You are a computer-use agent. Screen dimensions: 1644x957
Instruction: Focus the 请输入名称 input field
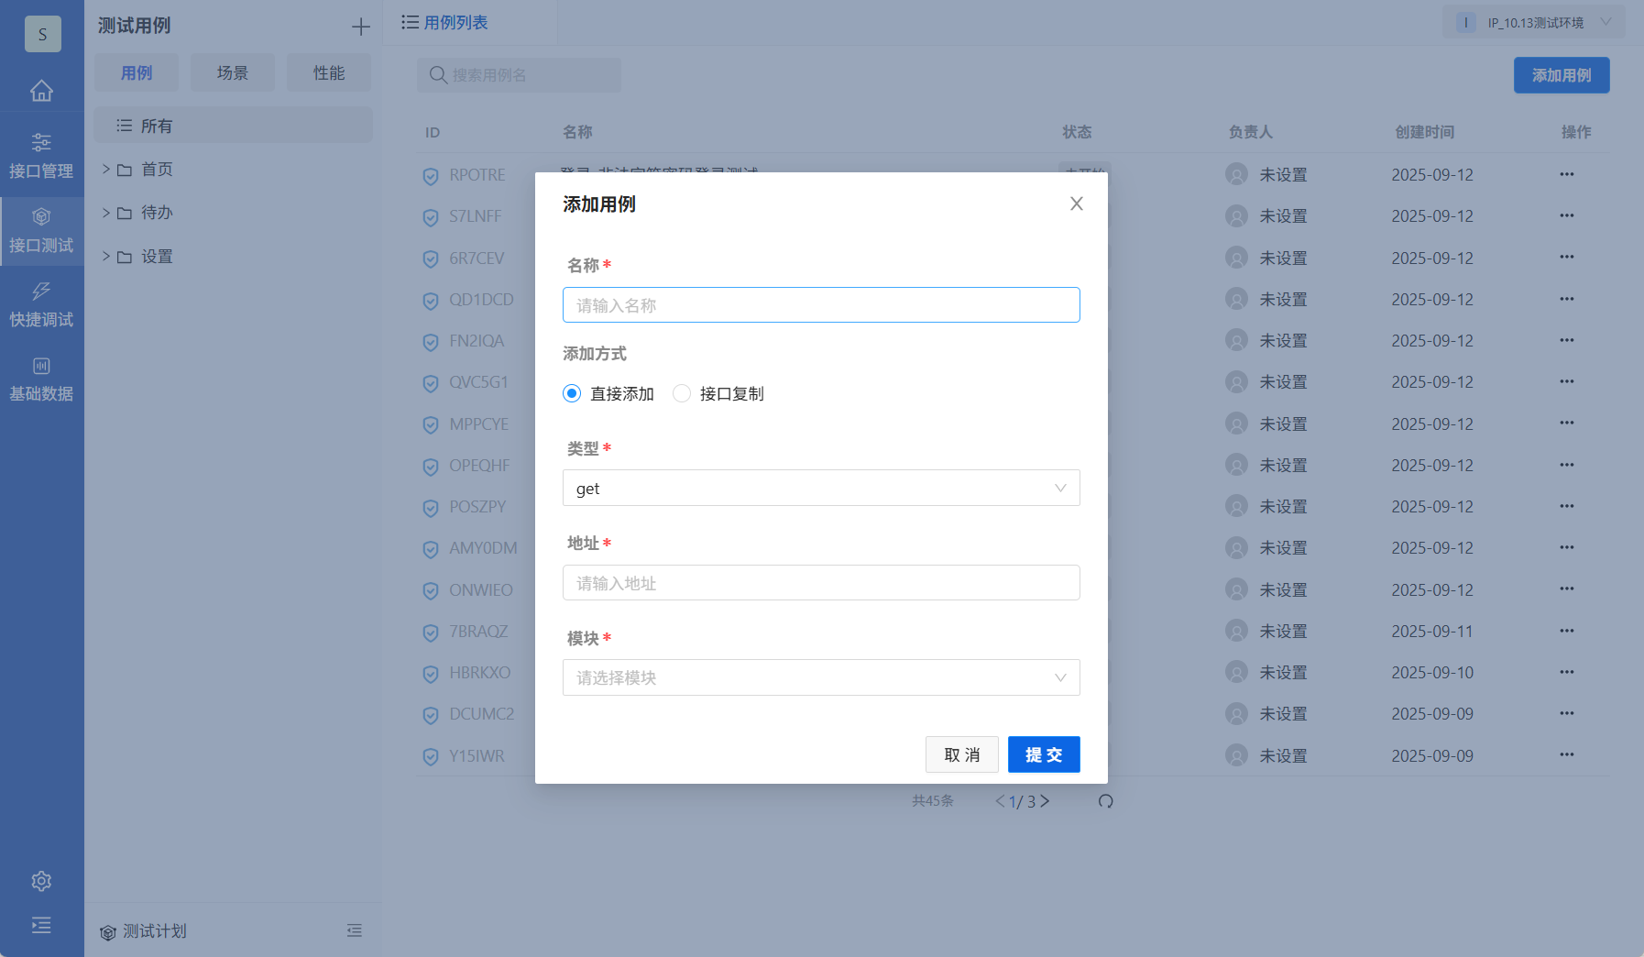(x=821, y=304)
